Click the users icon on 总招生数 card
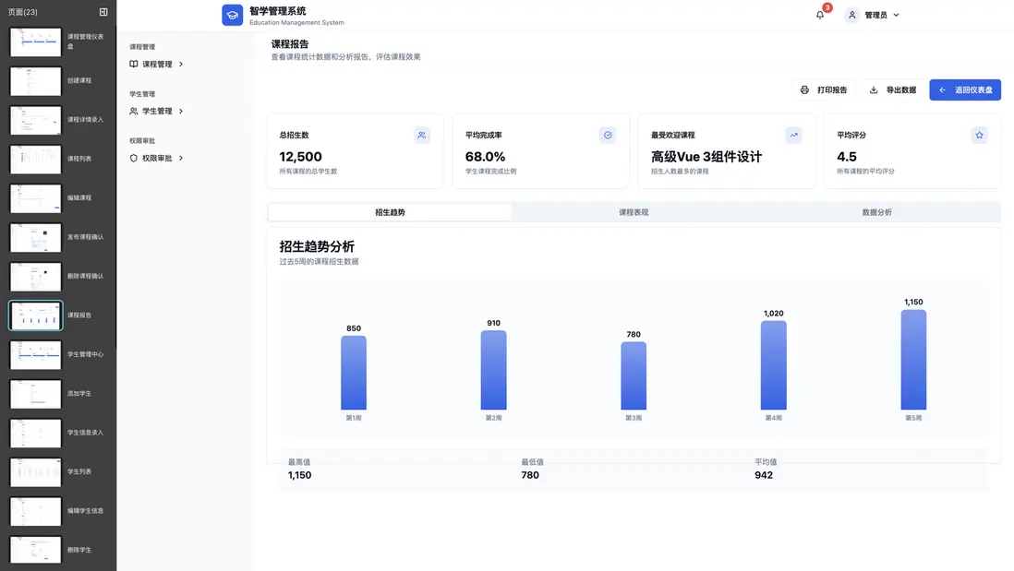The image size is (1014, 571). (422, 135)
